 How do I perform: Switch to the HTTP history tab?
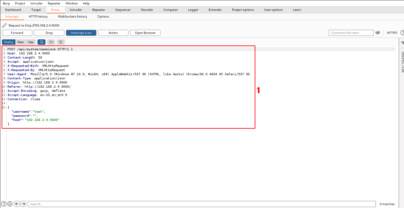click(38, 16)
